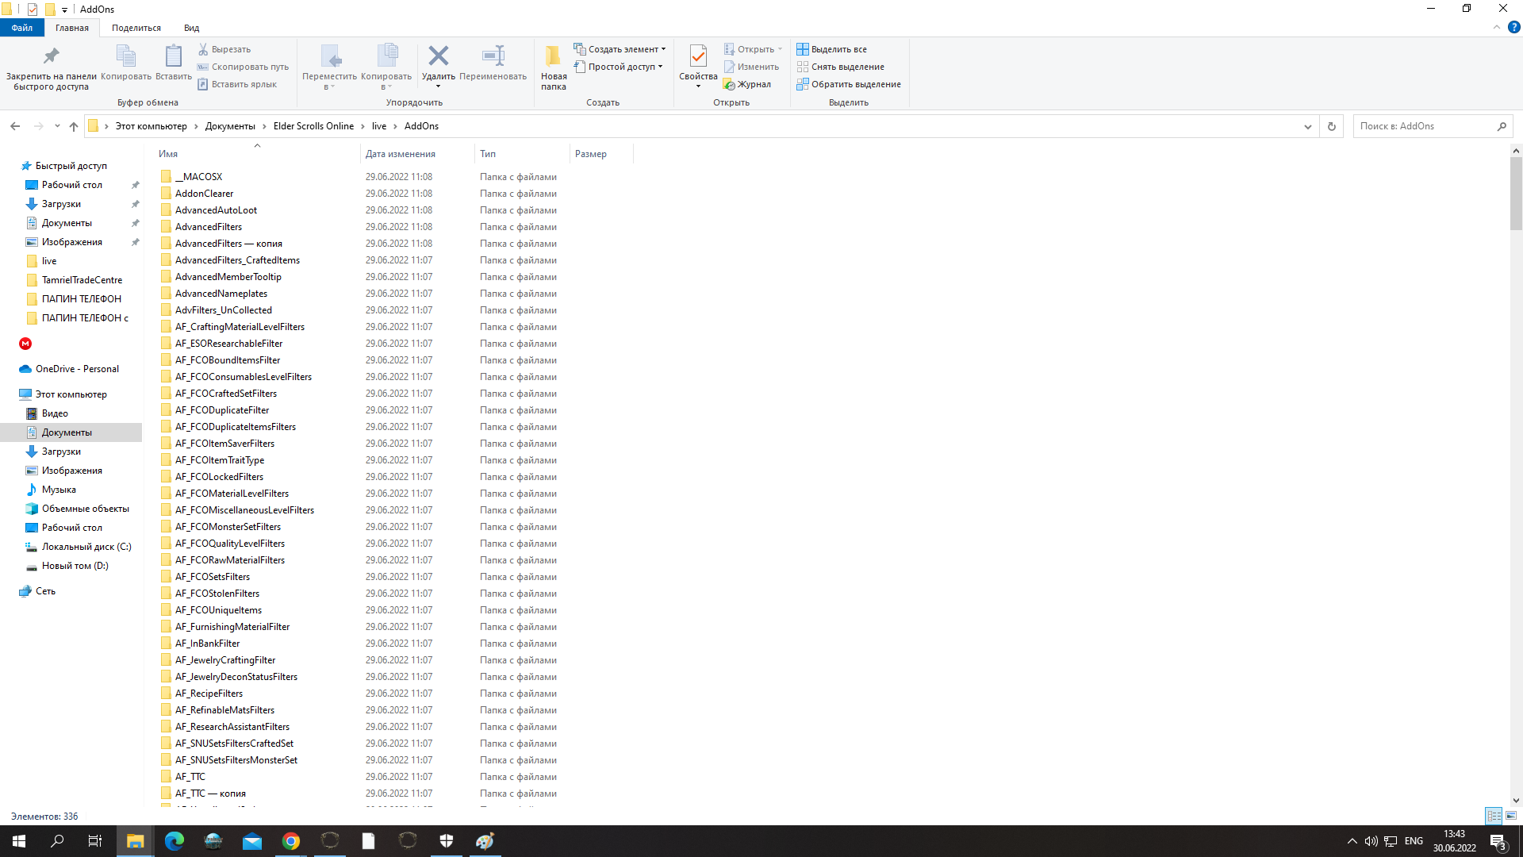Select Локальный диск (C:) in sidebar
The width and height of the screenshot is (1523, 857).
tap(86, 547)
